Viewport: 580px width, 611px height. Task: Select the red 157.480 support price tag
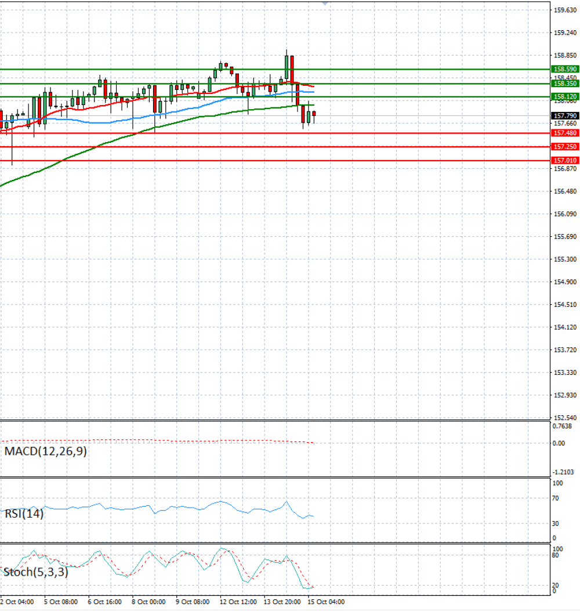(x=565, y=133)
